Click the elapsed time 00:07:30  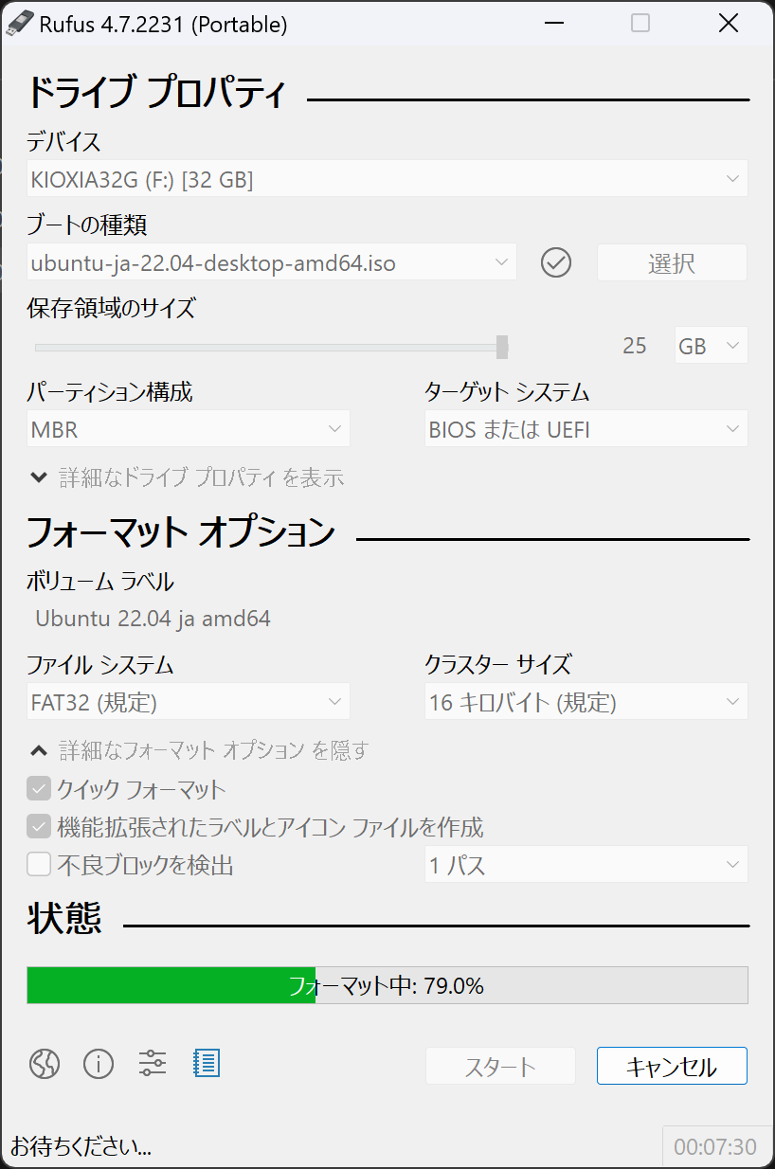715,1147
